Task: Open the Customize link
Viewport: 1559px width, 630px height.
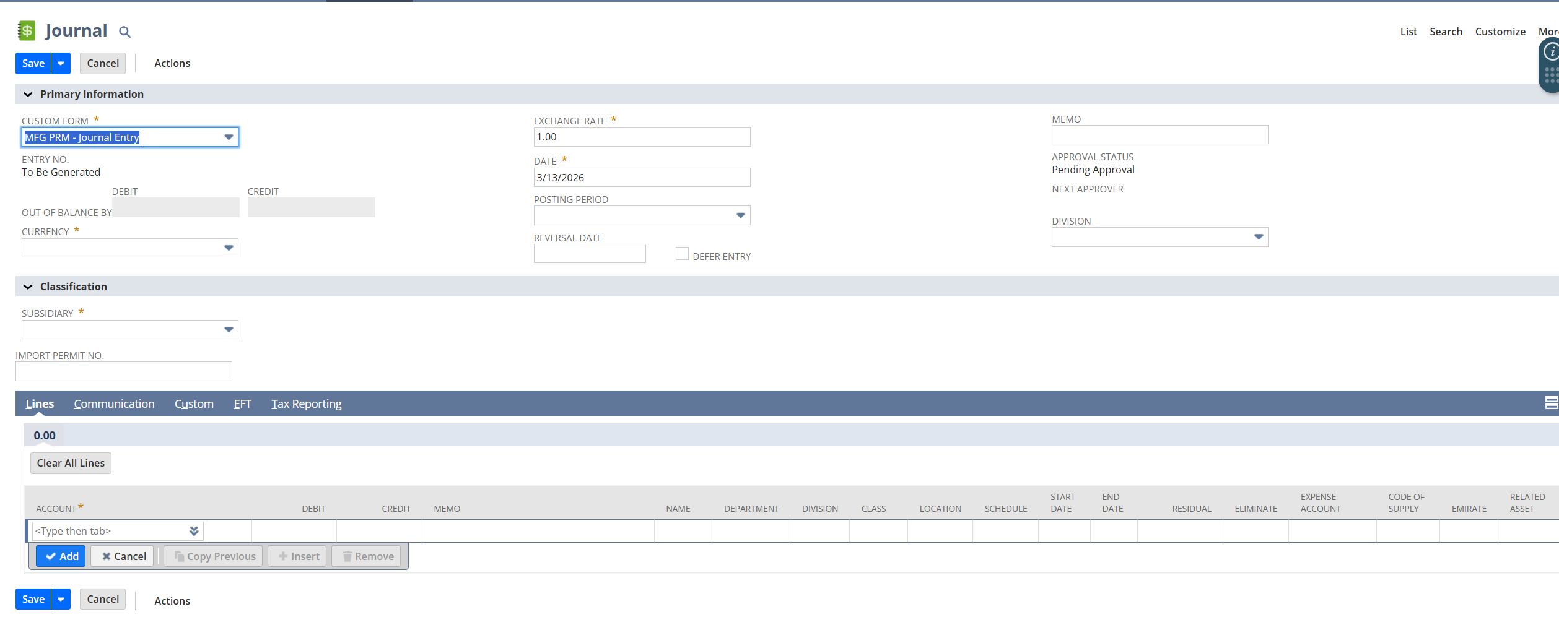Action: (x=1500, y=32)
